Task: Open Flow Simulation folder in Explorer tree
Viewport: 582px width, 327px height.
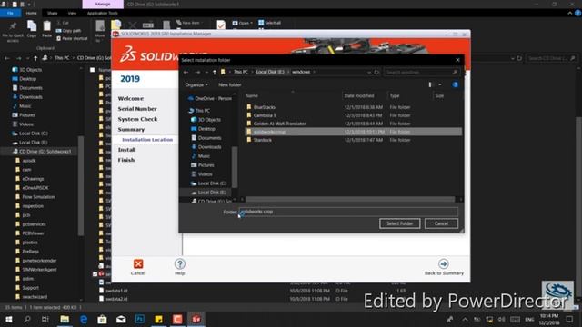Action: point(35,197)
